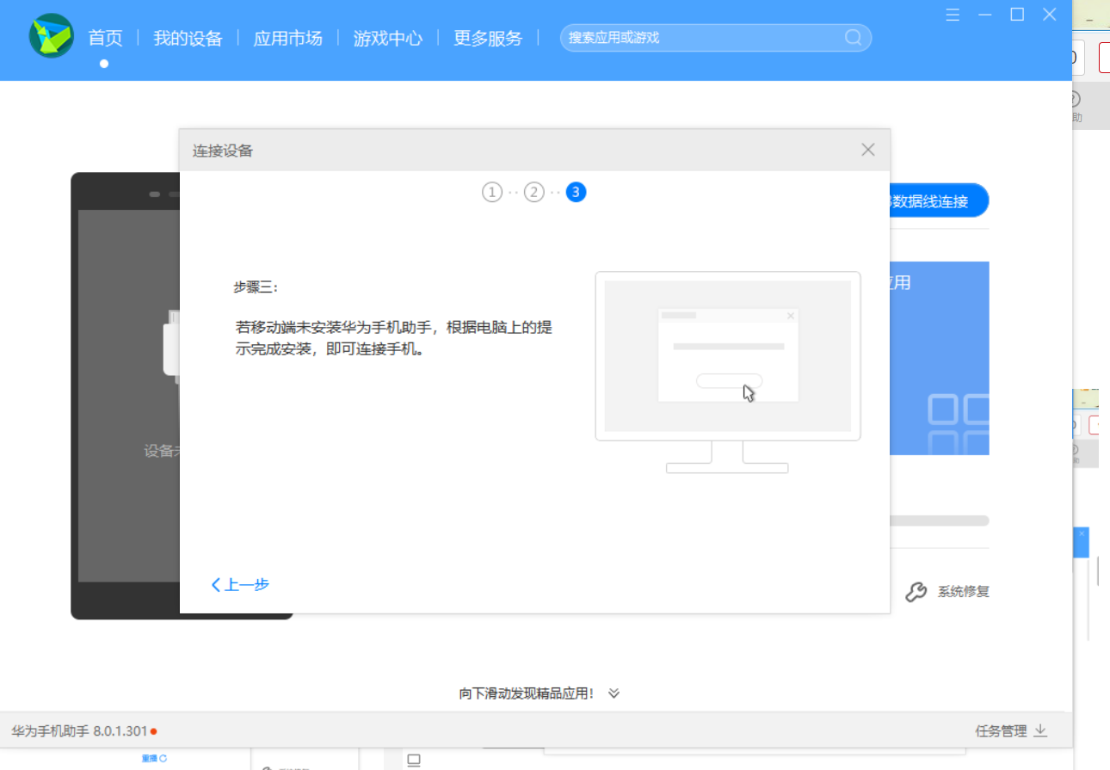Screen dimensions: 1110x770
Task: Click the 步骤三 heading text
Action: [x=256, y=287]
